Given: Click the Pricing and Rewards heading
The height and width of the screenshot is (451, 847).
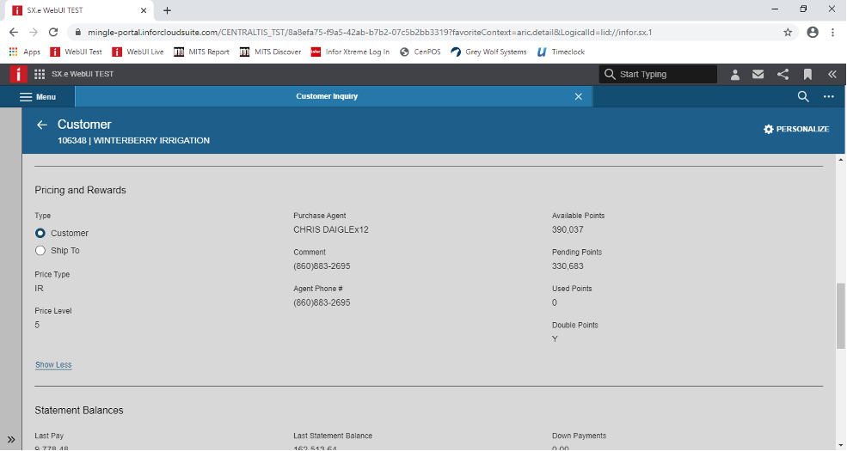Looking at the screenshot, I should tap(81, 190).
